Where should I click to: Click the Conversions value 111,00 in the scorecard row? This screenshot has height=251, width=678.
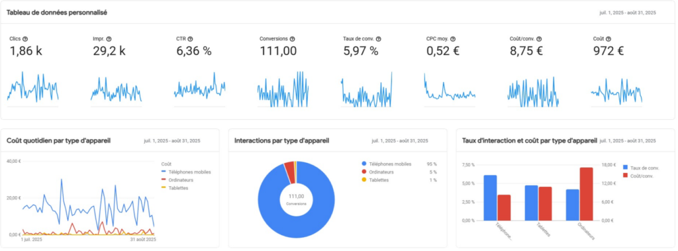click(278, 52)
